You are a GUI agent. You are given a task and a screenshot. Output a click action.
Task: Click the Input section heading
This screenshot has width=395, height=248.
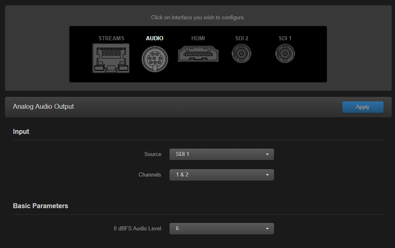(x=21, y=131)
